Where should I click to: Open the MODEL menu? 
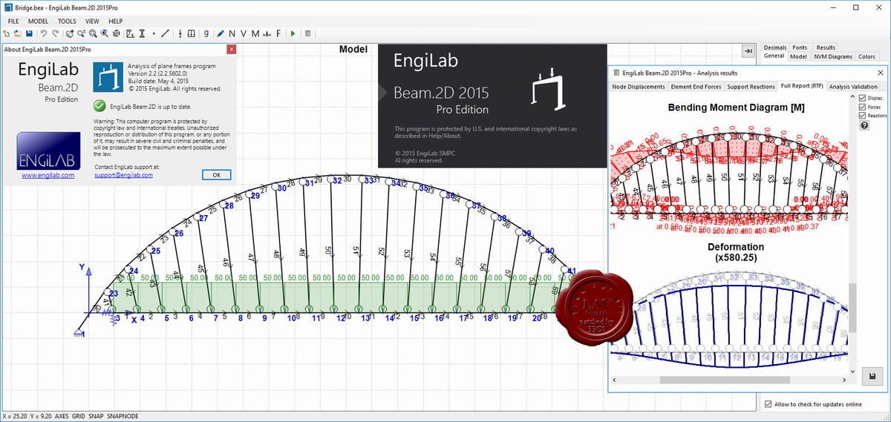click(x=38, y=22)
